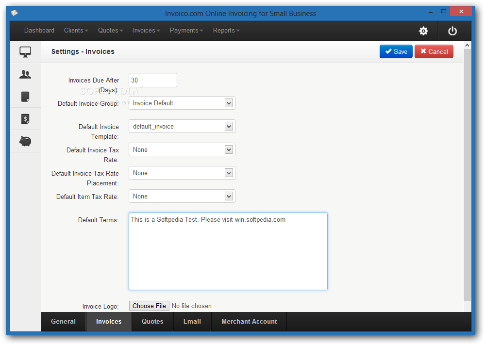Switch to the Merchant Account tab
Viewport: 485px width, 345px height.
click(x=249, y=322)
